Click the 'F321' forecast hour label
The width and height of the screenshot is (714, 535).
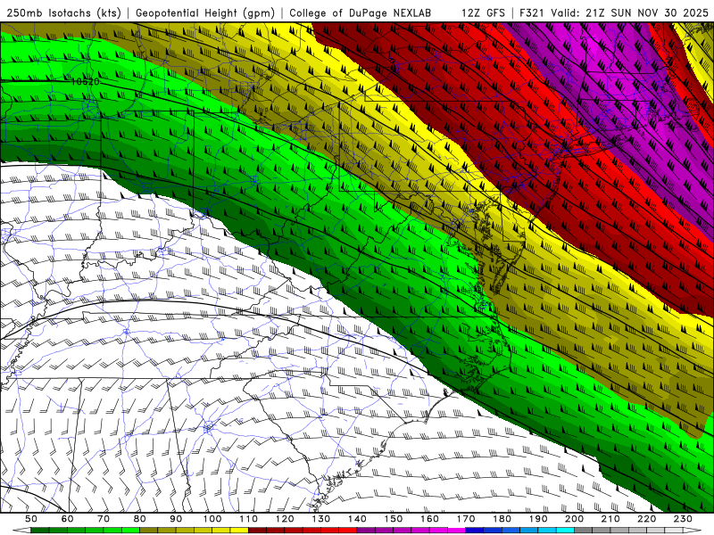coord(532,12)
